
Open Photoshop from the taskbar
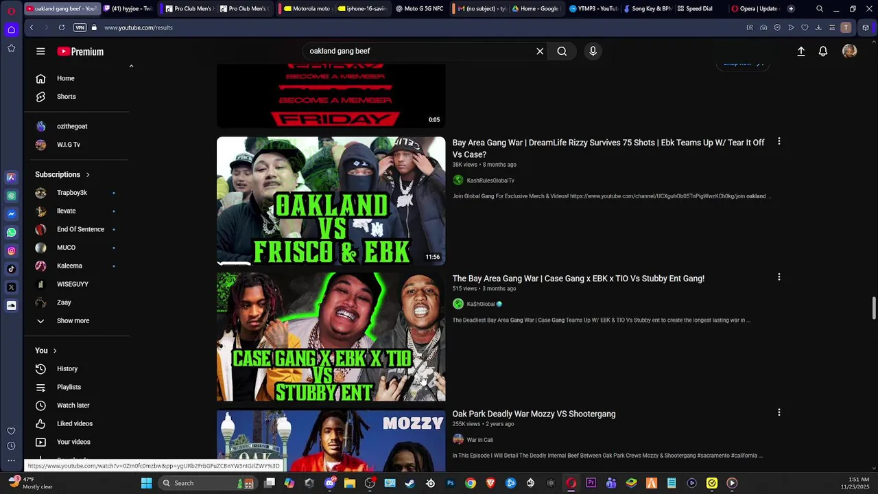point(451,483)
